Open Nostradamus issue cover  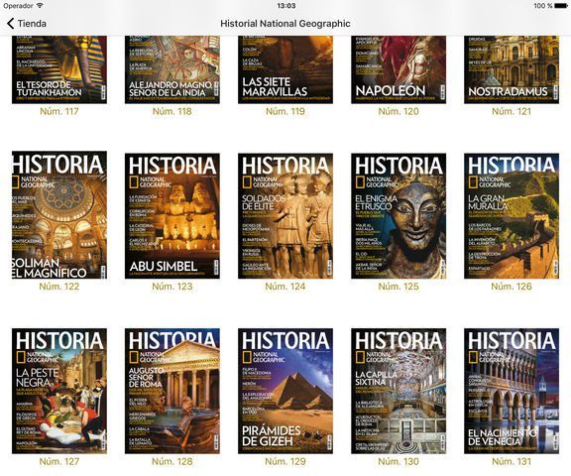click(x=512, y=69)
